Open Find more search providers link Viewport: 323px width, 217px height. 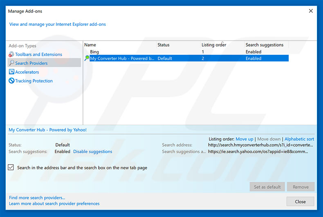click(x=37, y=198)
